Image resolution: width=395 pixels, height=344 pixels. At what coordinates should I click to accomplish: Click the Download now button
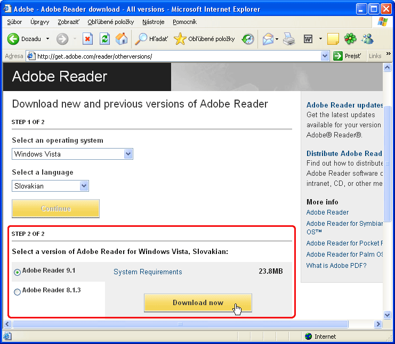(198, 302)
